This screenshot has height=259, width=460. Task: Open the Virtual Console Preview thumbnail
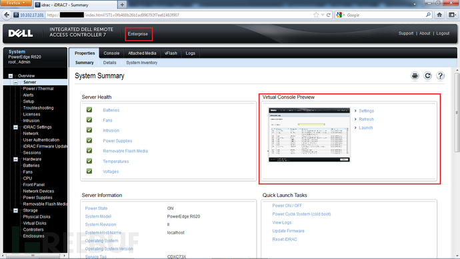309,135
